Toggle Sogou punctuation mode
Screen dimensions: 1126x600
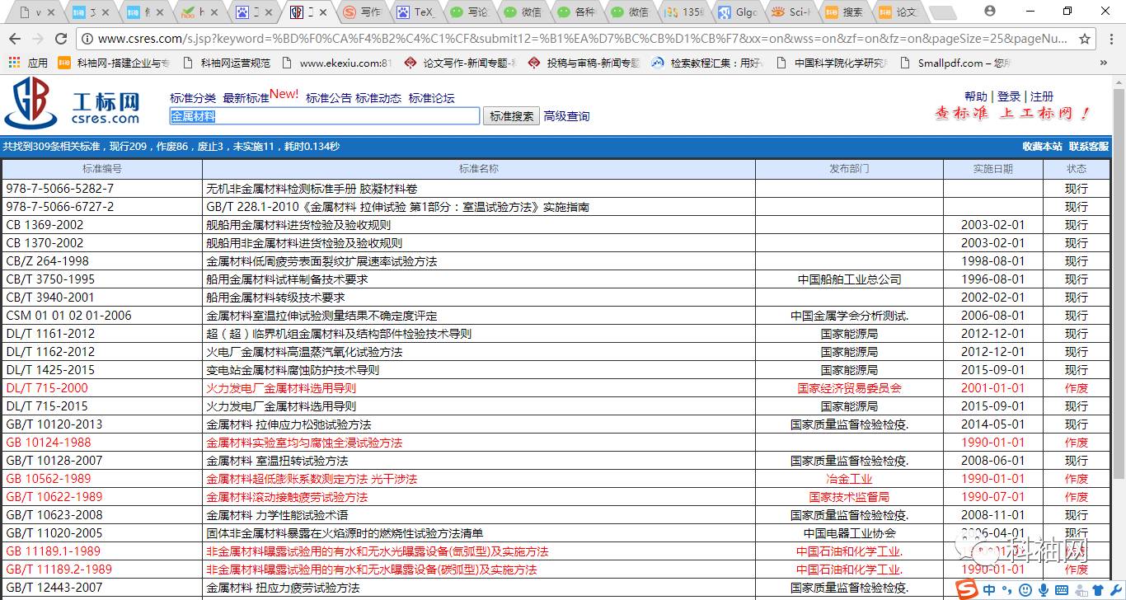pos(1007,589)
